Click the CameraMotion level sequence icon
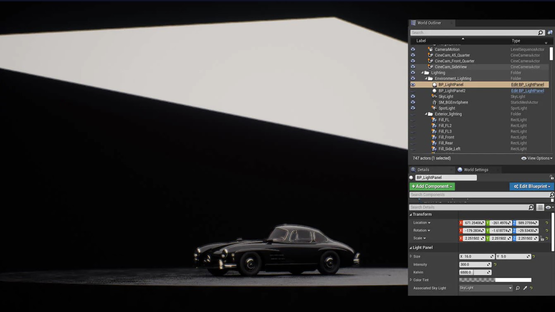555x312 pixels. (x=431, y=49)
